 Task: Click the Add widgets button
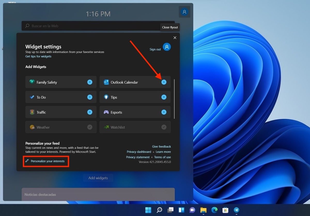coord(98,178)
